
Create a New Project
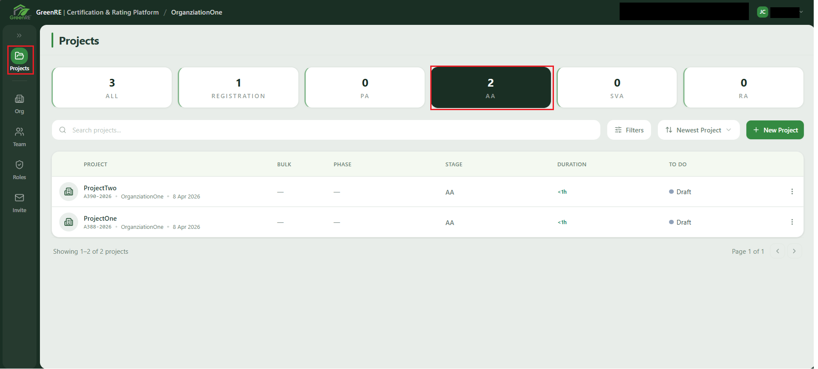click(x=775, y=130)
